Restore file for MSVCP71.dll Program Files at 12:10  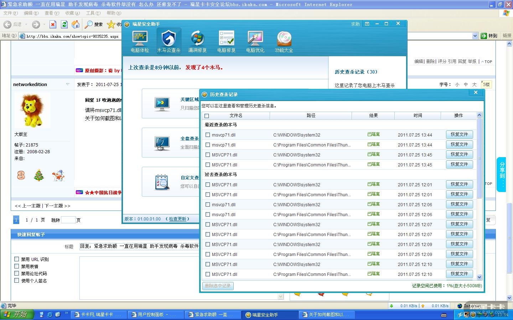(x=459, y=274)
